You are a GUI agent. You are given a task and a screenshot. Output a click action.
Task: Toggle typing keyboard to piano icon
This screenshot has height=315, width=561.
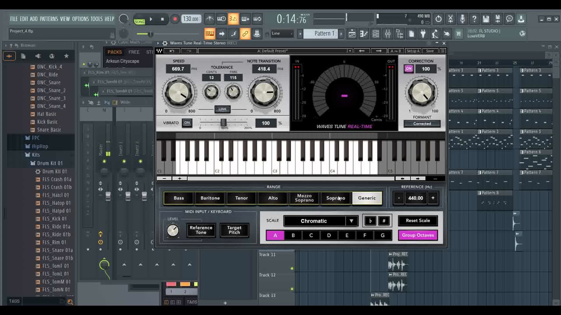pyautogui.click(x=210, y=34)
